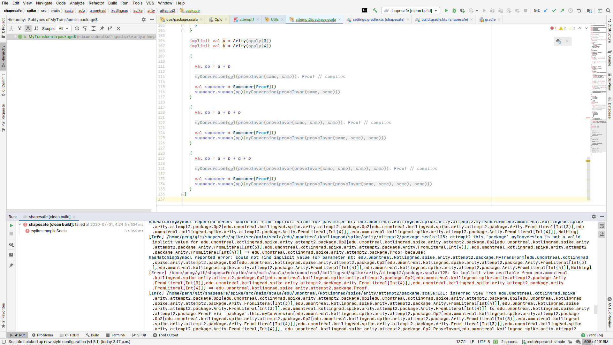Image resolution: width=613 pixels, height=345 pixels.
Task: Start a debug session from the toolbar
Action: click(x=454, y=11)
